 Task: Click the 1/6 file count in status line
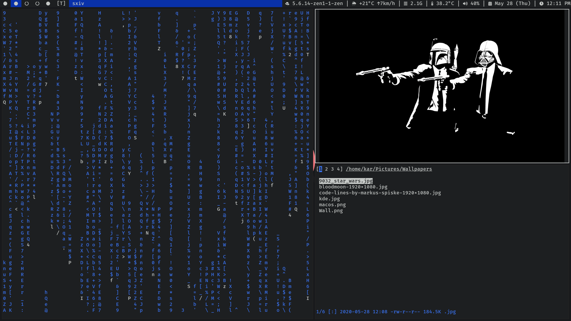(321, 312)
